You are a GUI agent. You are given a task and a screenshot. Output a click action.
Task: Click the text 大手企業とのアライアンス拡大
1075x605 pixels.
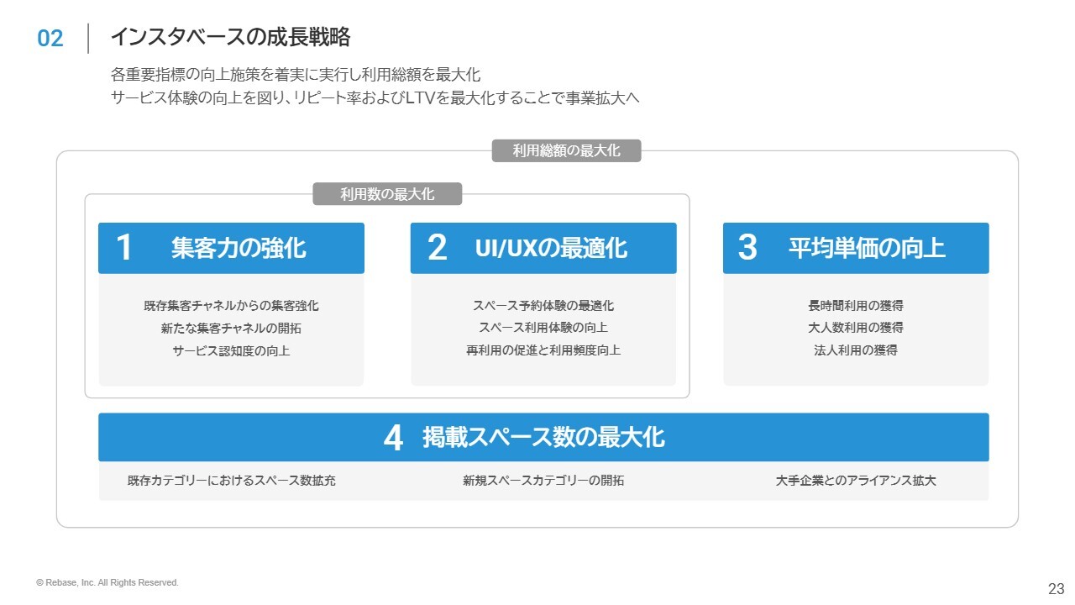click(x=856, y=481)
